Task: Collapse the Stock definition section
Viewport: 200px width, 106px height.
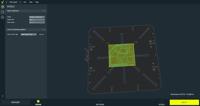Action: (44, 11)
